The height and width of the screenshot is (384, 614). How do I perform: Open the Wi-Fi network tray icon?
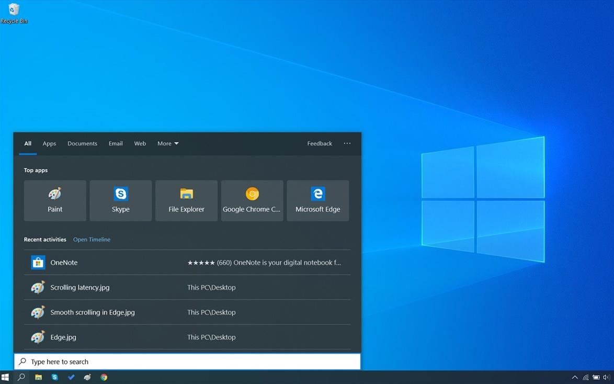[x=586, y=377]
